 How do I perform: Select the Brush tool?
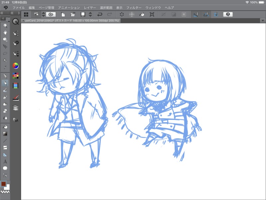[x=5, y=90]
